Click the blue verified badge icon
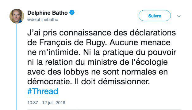 coord(72,13)
